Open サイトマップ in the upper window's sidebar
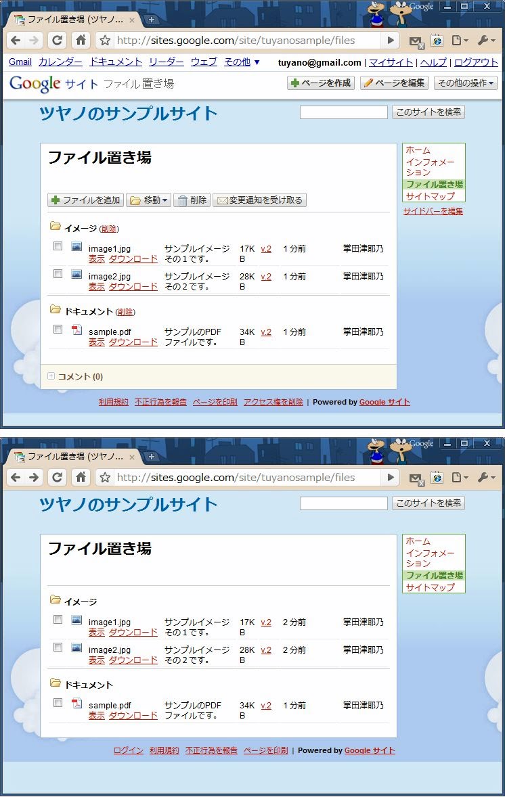This screenshot has width=505, height=797. [x=430, y=196]
